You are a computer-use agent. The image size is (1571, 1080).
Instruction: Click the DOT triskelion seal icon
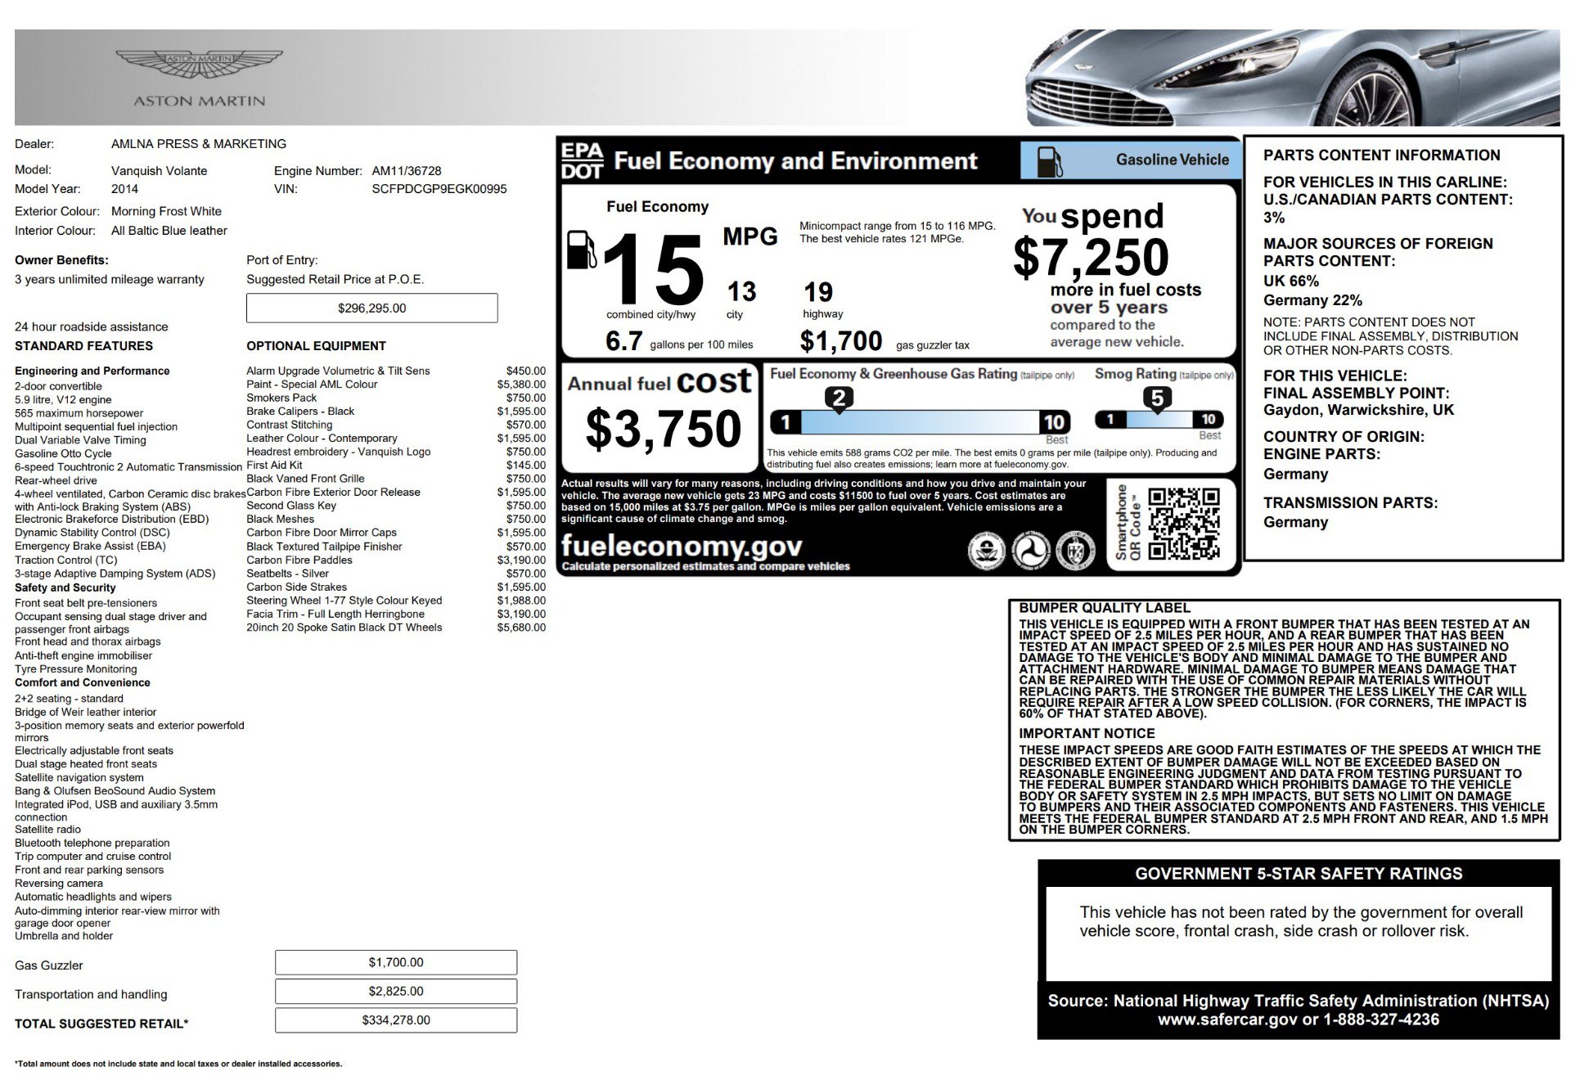click(x=1031, y=551)
